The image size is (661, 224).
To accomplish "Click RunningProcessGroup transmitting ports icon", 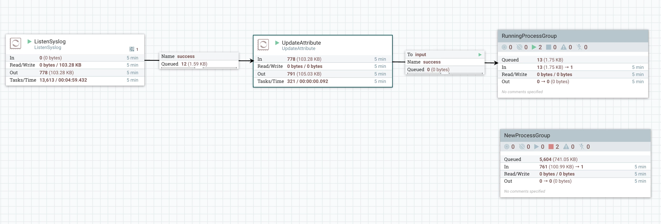I will (x=504, y=47).
